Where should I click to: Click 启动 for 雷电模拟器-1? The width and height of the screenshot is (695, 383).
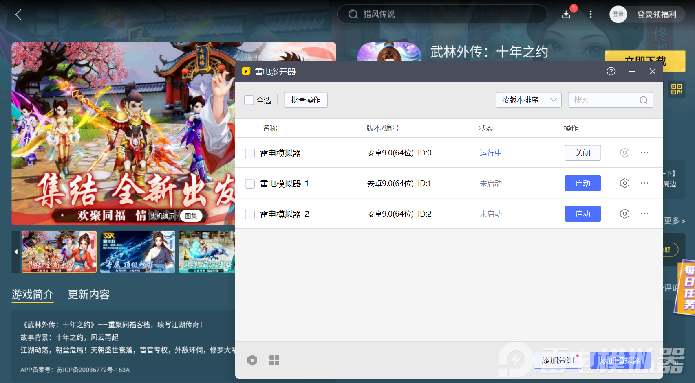tap(583, 183)
